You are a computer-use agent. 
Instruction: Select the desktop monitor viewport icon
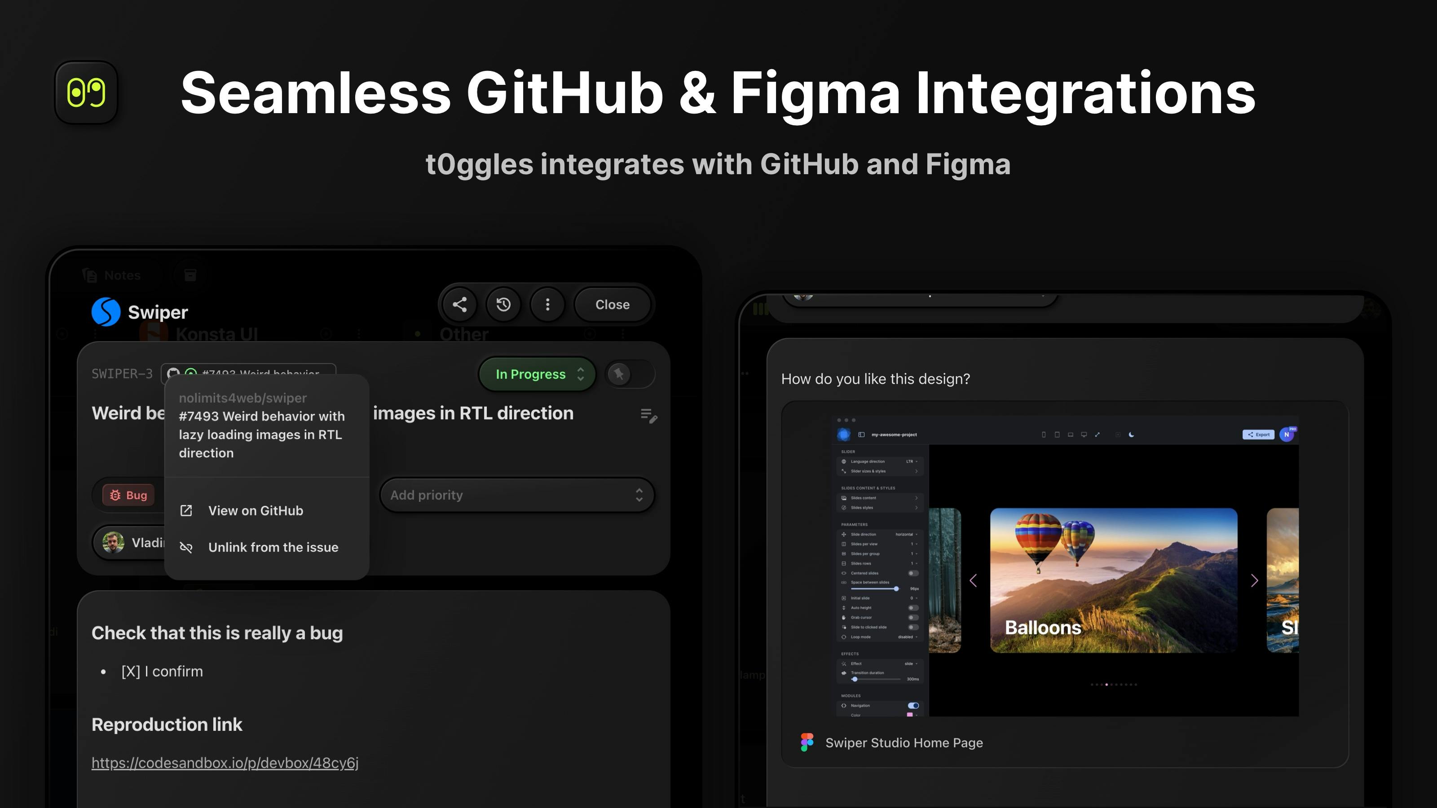pyautogui.click(x=1084, y=435)
